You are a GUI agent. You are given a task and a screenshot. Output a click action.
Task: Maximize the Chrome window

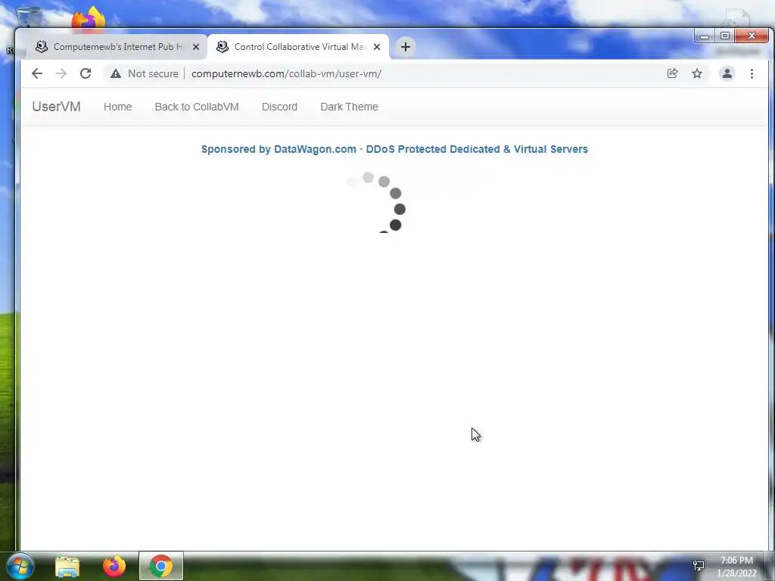coord(724,36)
